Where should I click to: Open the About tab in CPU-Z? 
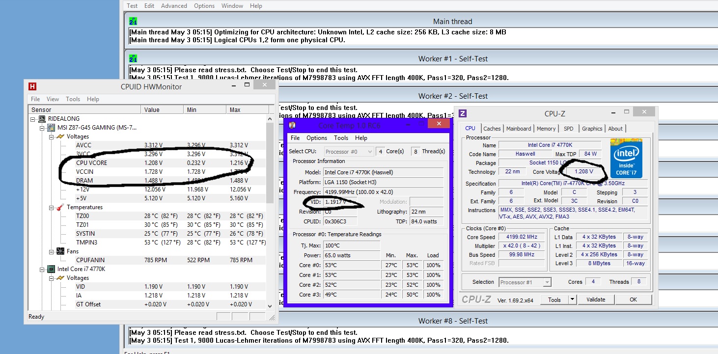click(x=615, y=129)
